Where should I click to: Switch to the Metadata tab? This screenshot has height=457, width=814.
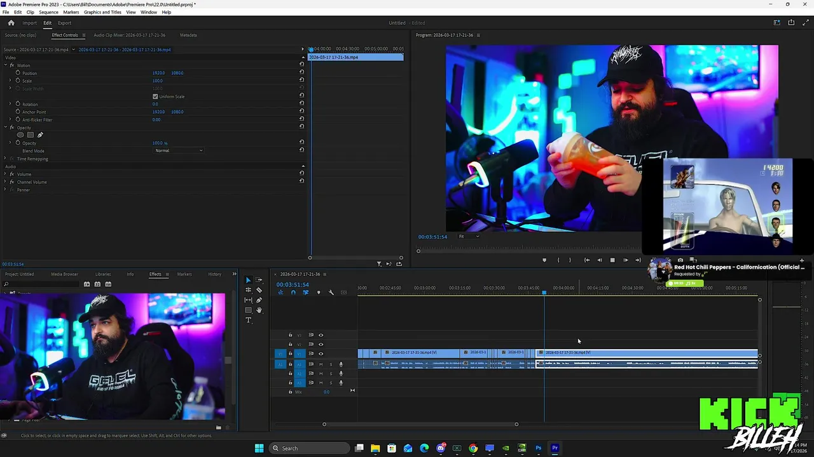click(x=188, y=35)
